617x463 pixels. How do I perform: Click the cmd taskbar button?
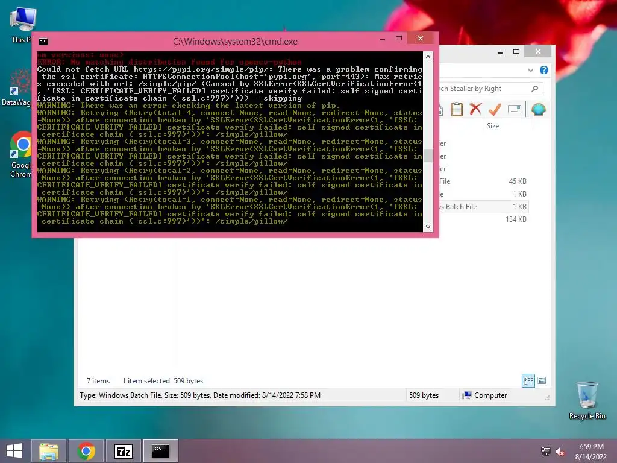tap(160, 451)
